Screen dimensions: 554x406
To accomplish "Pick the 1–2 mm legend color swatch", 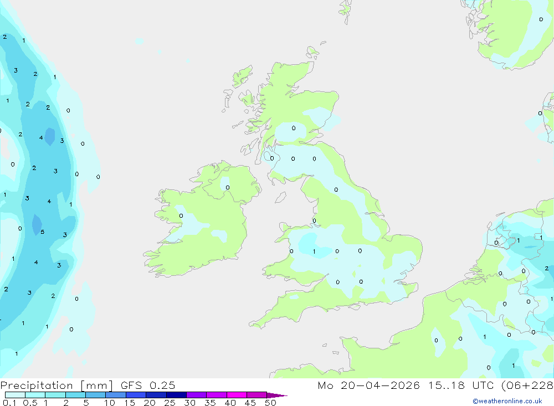I will 55,395.
